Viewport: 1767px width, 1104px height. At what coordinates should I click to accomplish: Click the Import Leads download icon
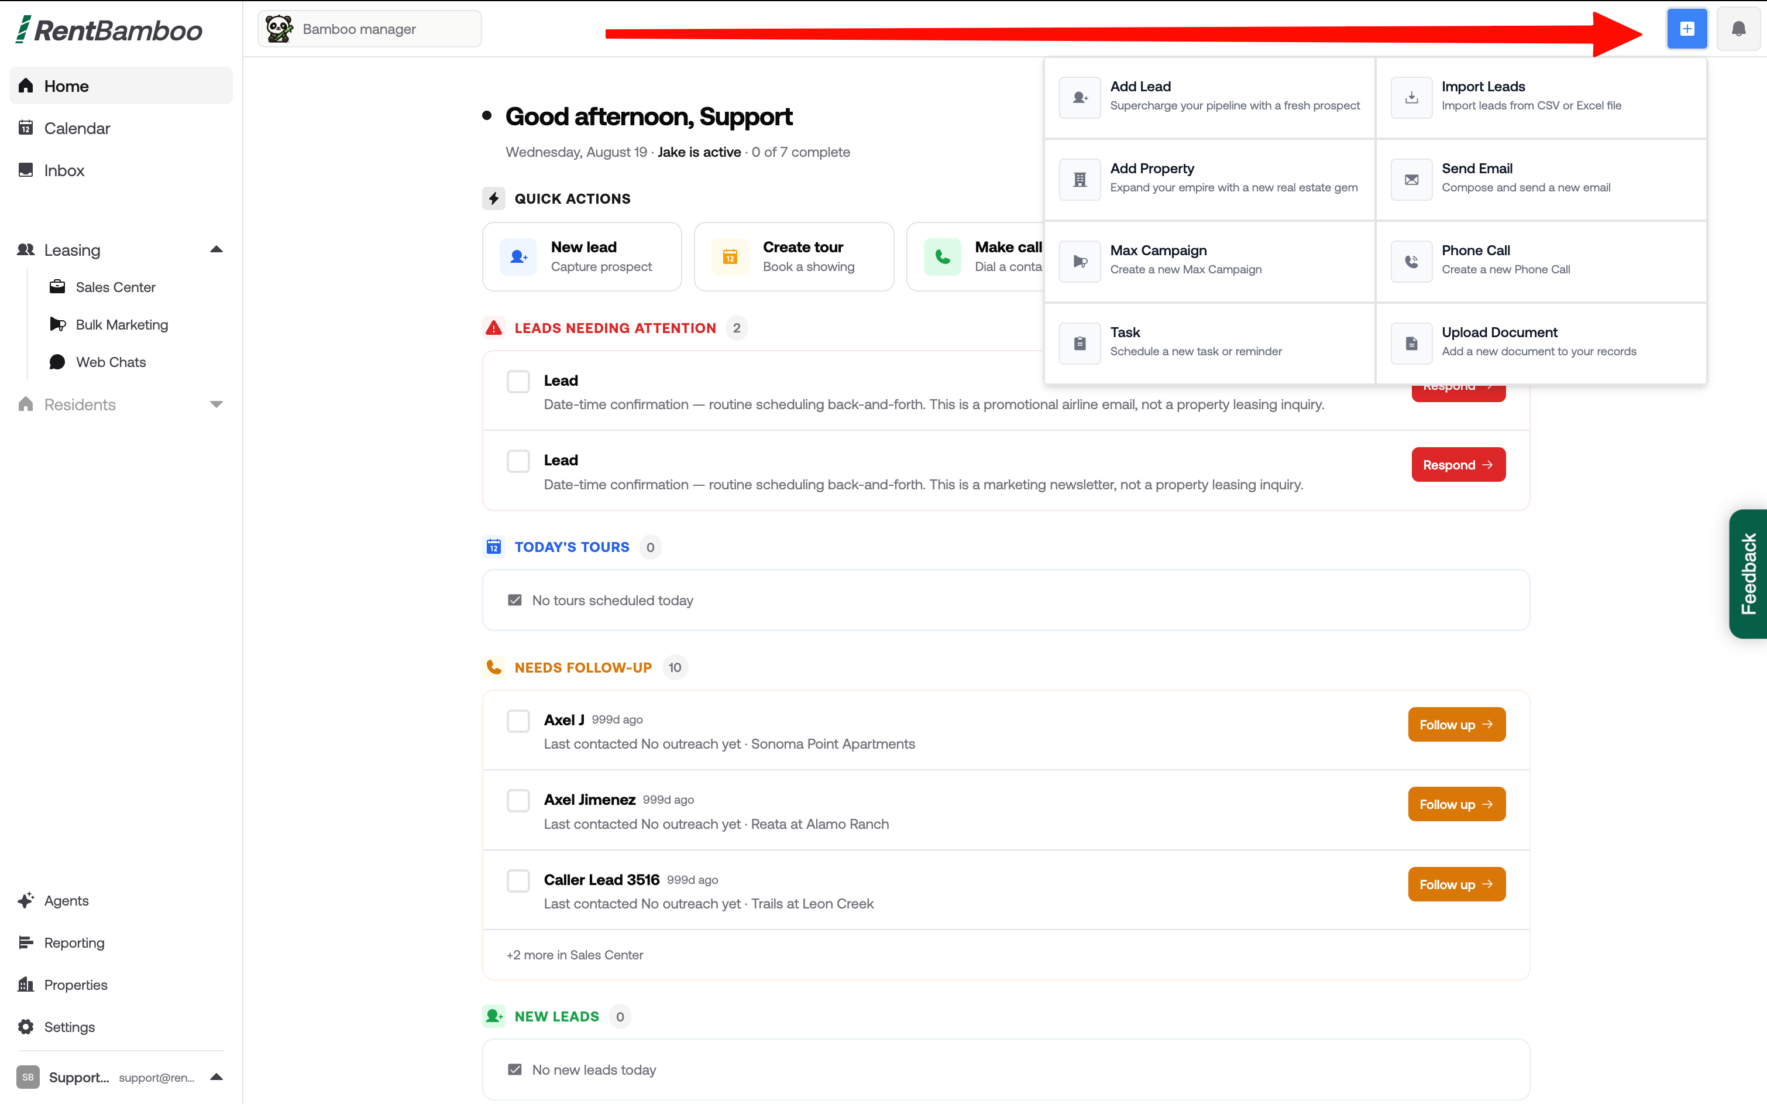1411,97
